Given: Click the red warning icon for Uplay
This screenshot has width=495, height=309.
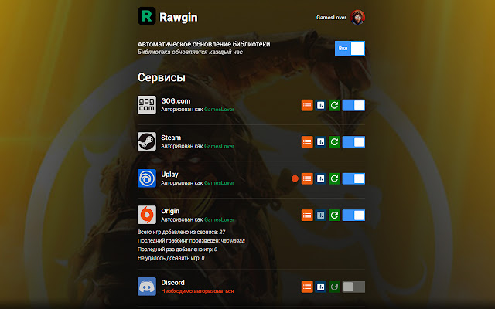Looking at the screenshot, I should [295, 178].
